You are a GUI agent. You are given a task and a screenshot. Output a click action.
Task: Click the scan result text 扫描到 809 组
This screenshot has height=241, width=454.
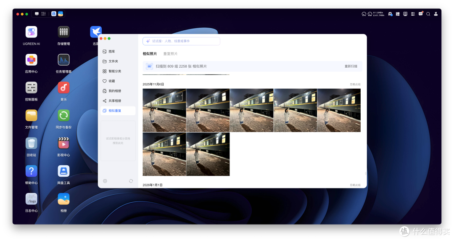coord(181,66)
